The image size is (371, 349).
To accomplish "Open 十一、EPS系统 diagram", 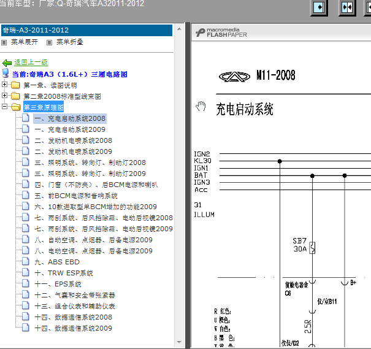I will 58,284.
